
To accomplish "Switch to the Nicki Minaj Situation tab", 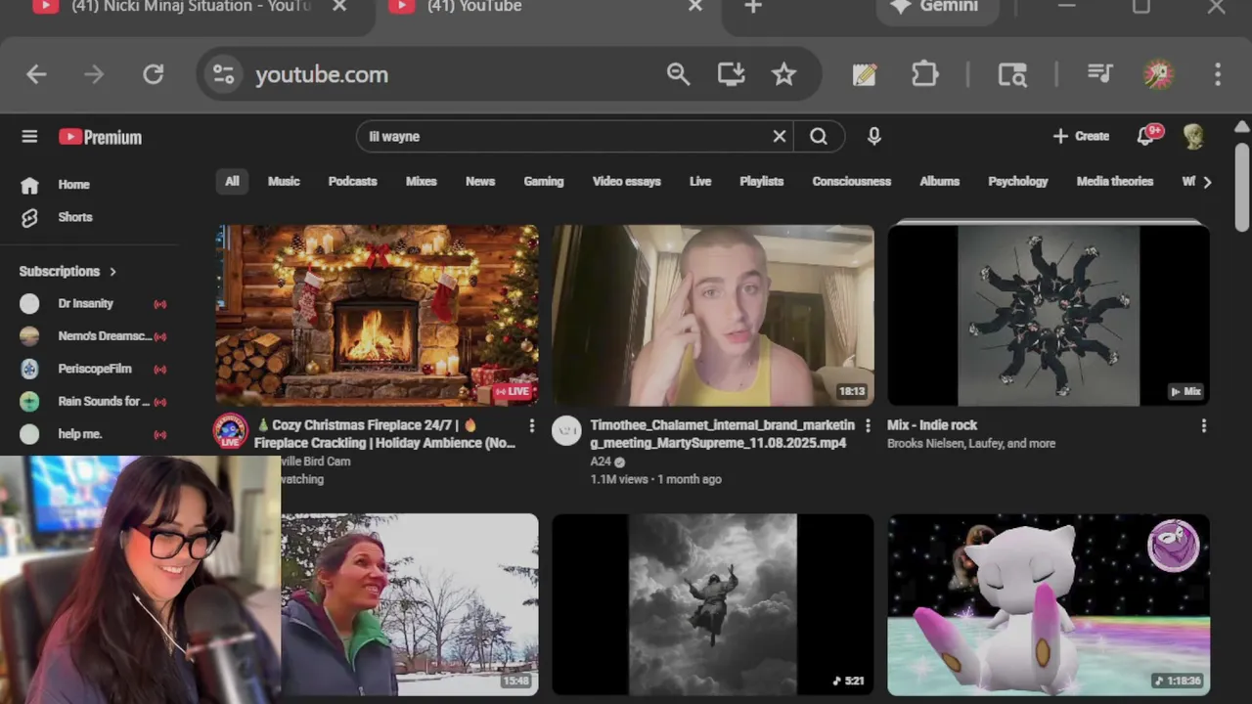I will click(x=191, y=8).
